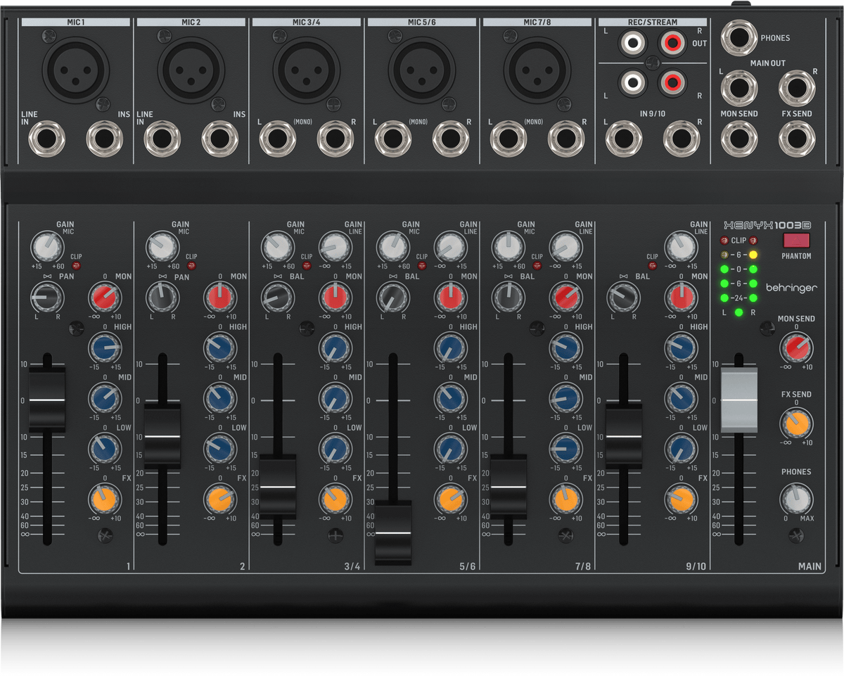Click the master MON SEND red knob
Image resolution: width=844 pixels, height=676 pixels.
point(796,347)
